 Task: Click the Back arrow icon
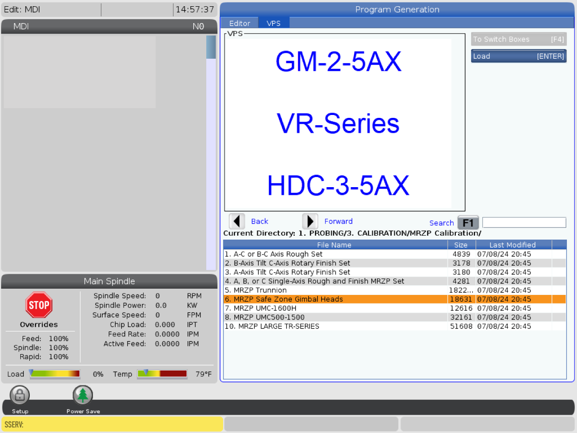tap(237, 221)
